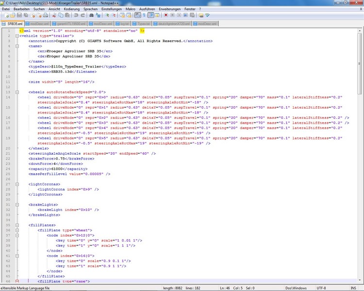
Task: Click the scrollbar down arrow
Action: tap(359, 280)
